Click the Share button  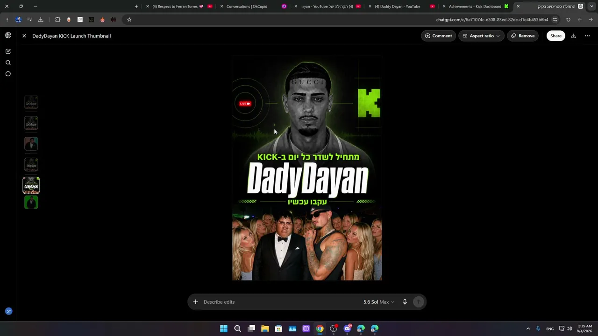[555, 36]
